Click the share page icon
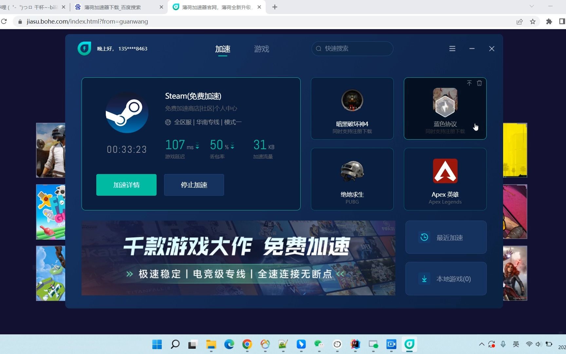This screenshot has width=566, height=354. (519, 22)
